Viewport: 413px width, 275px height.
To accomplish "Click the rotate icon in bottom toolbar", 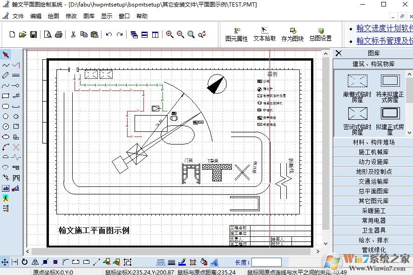I will tap(25, 262).
